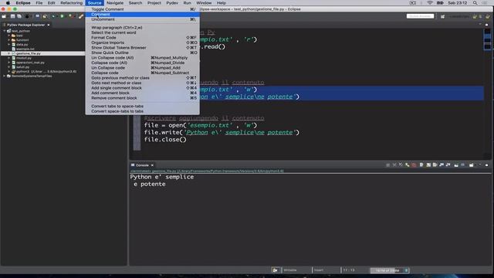This screenshot has height=278, width=494.
Task: Select Format Code menu entry
Action: (142, 38)
